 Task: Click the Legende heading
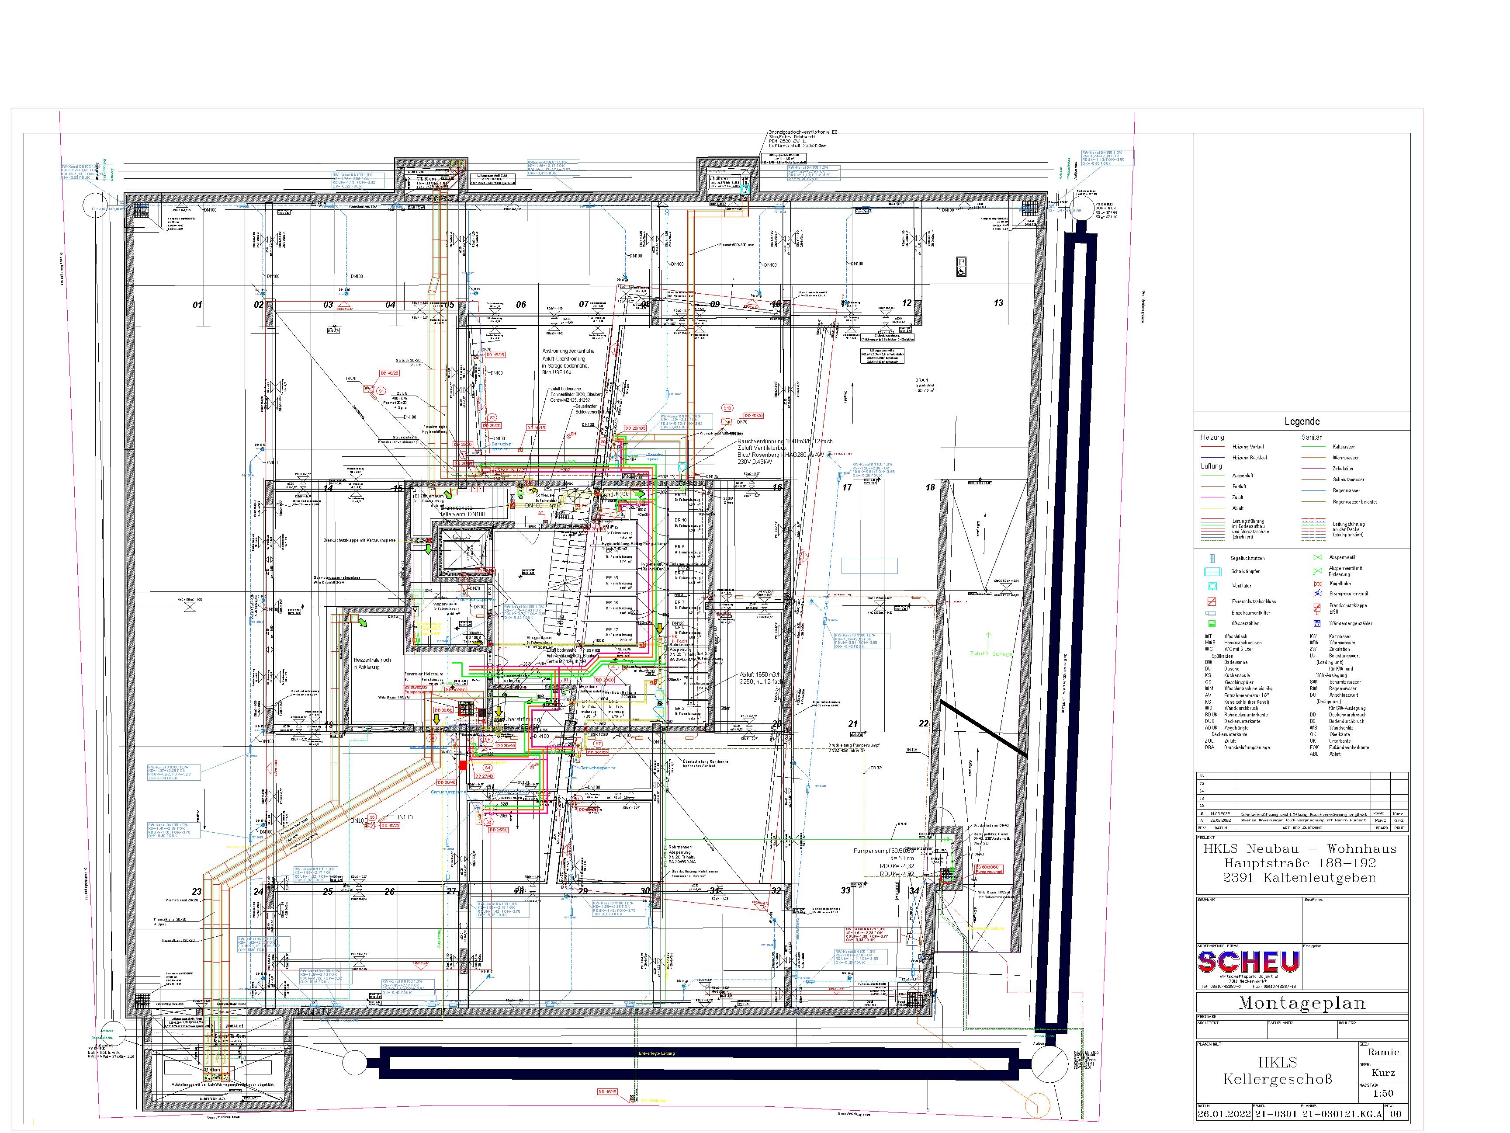(1302, 421)
